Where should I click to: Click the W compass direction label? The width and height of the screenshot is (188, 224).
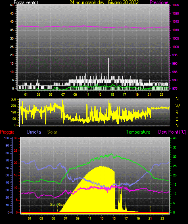178,106
